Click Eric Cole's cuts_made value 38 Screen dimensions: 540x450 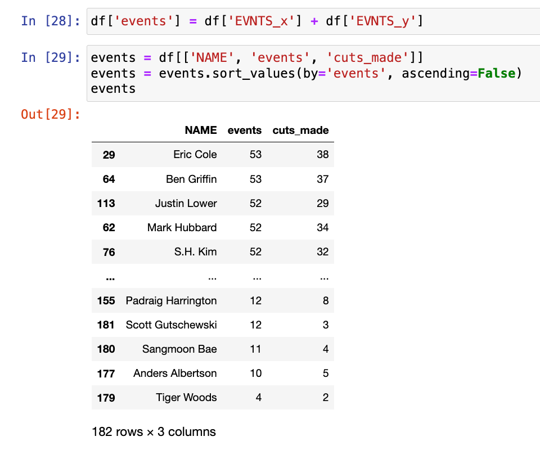pyautogui.click(x=323, y=155)
